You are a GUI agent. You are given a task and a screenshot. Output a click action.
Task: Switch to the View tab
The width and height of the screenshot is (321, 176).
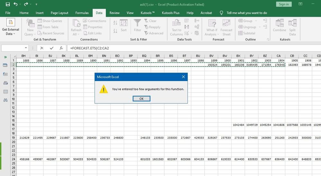(x=130, y=13)
